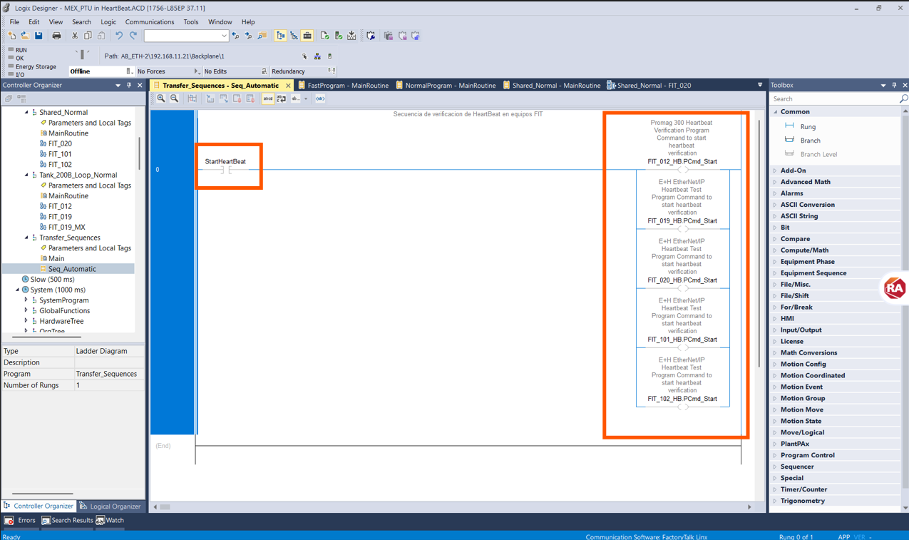
Task: Click the Verify controller icon
Action: (x=338, y=36)
